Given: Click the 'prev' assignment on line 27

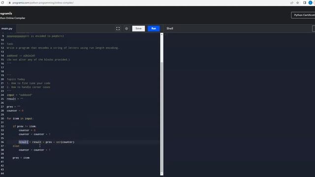Looking at the screenshot, I should pos(13,107).
